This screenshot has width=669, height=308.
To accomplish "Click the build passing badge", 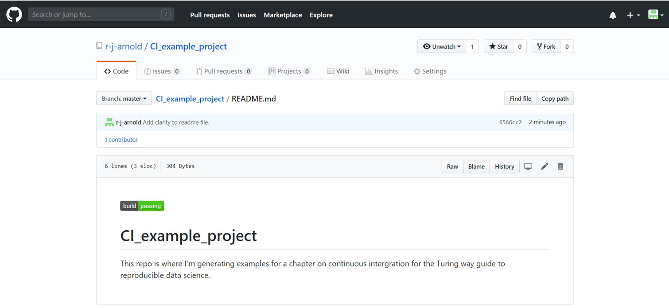I will [x=142, y=206].
